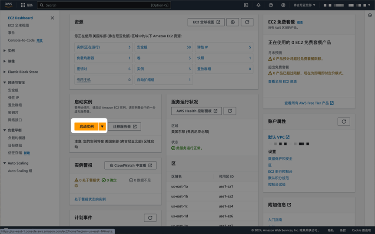Image resolution: width=375 pixels, height=234 pixels.
Task: Click the search magnifier icon
Action: [x=42, y=5]
